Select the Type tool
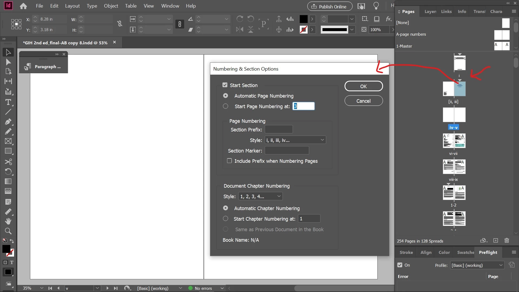This screenshot has height=292, width=519. pyautogui.click(x=8, y=102)
